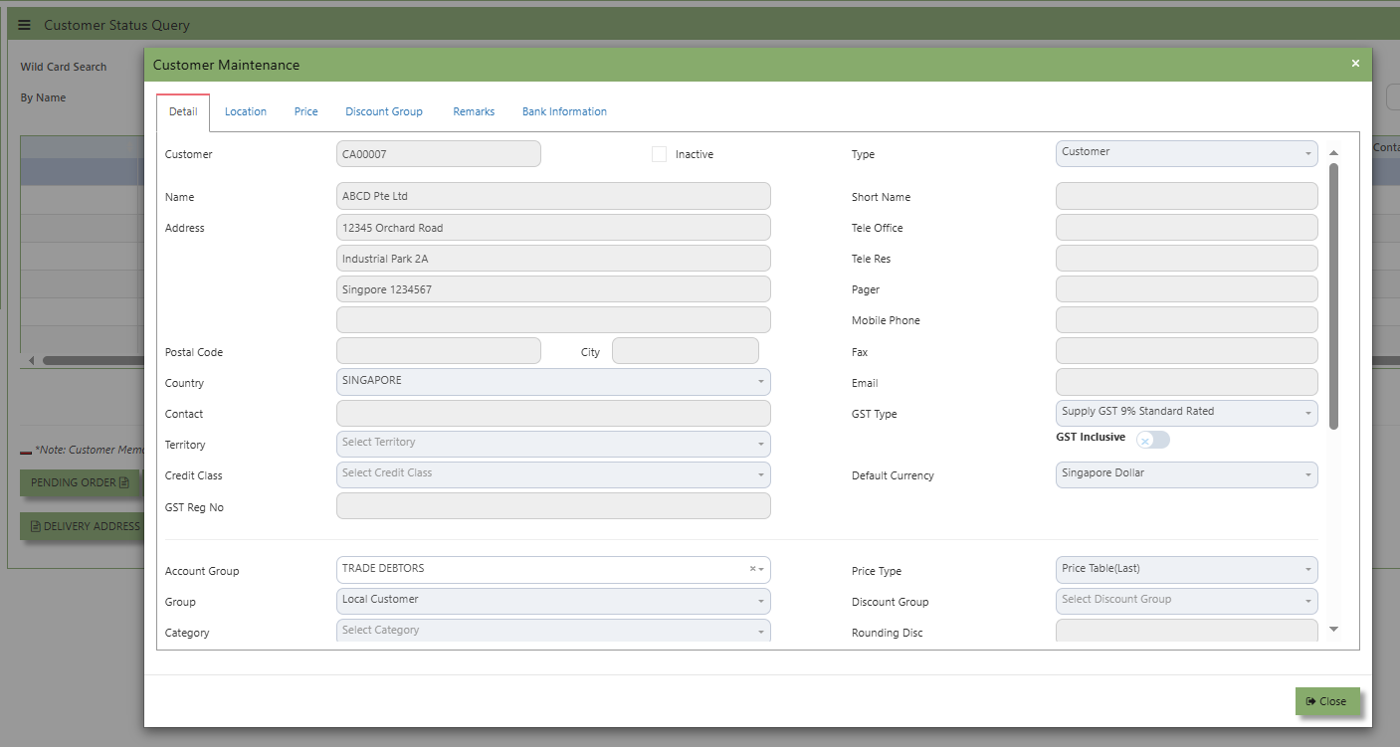Click the Rounding Disc field
The image size is (1400, 747).
point(1186,632)
